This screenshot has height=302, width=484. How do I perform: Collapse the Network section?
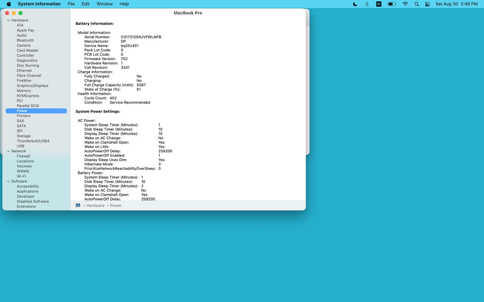click(x=8, y=151)
